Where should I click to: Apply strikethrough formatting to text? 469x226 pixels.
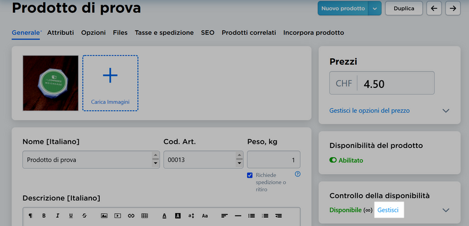[84, 216]
